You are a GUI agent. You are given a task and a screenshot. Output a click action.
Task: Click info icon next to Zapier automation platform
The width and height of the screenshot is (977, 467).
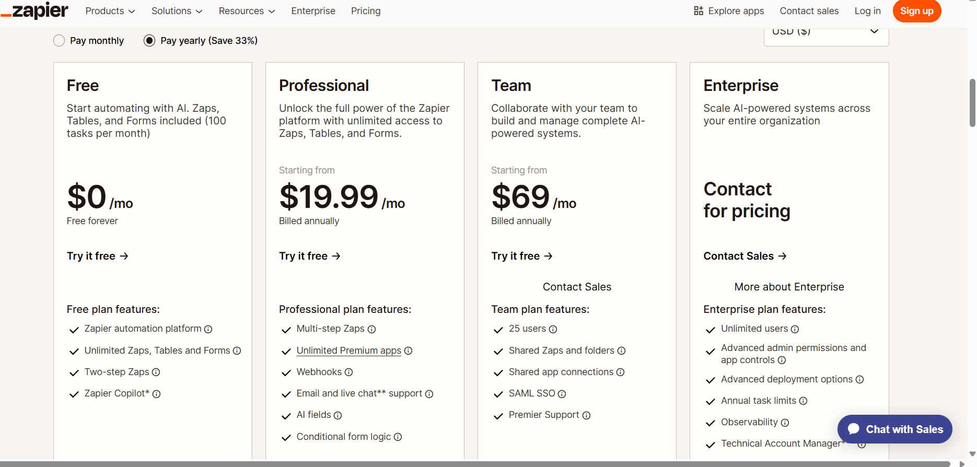tap(208, 329)
